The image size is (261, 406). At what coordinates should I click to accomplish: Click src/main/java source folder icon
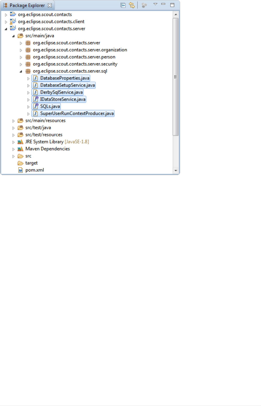pyautogui.click(x=20, y=36)
